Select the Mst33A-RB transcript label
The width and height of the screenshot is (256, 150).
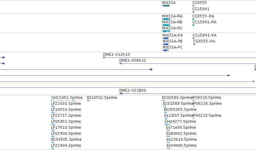click(172, 22)
